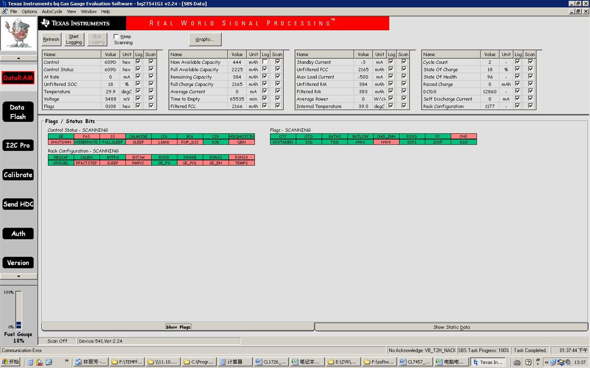590x368 pixels.
Task: Click the Device:541,Ver:2.24 status field
Action: 159,341
